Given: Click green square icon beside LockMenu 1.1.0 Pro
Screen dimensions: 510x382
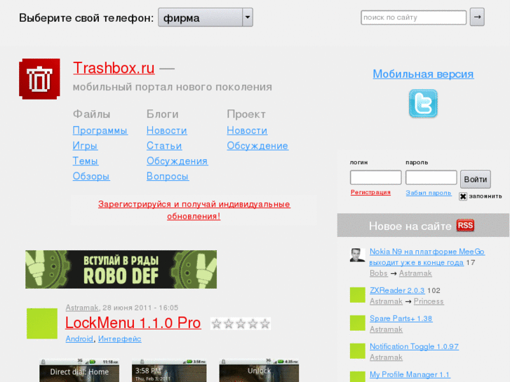Looking at the screenshot, I should [x=42, y=324].
